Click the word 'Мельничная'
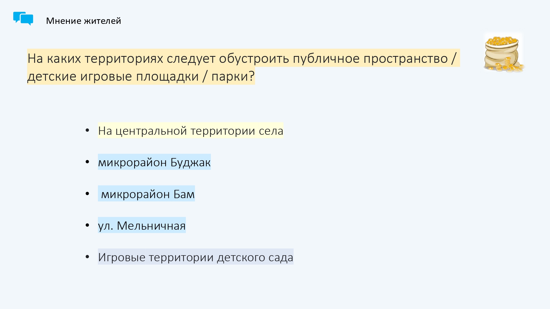Image resolution: width=550 pixels, height=309 pixels. click(151, 226)
